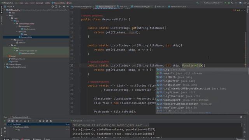Hide the Project panel with minus icon
The height and width of the screenshot is (140, 249).
[x=68, y=7]
